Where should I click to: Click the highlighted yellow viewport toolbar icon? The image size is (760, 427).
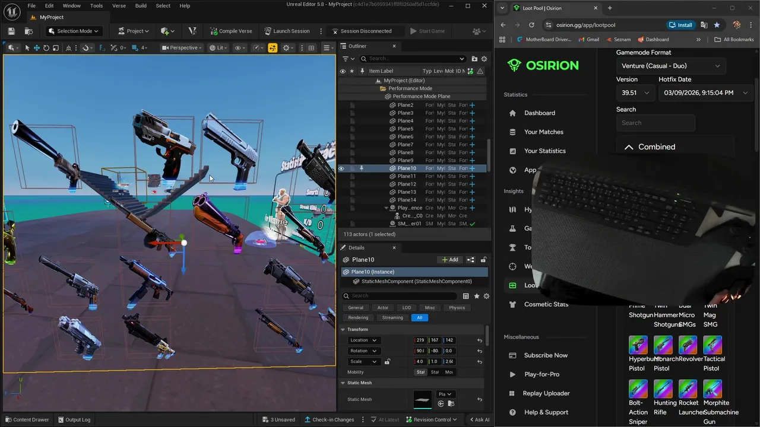point(273,47)
